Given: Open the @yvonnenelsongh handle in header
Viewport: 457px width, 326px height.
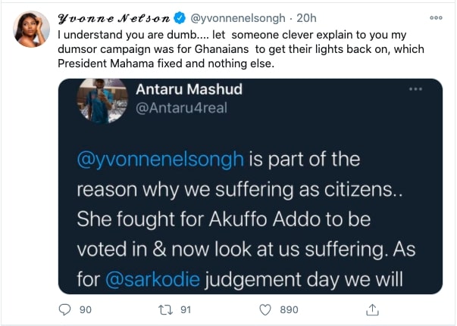Looking at the screenshot, I should pyautogui.click(x=237, y=18).
